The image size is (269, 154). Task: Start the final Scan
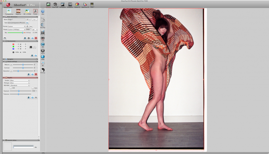92,5
